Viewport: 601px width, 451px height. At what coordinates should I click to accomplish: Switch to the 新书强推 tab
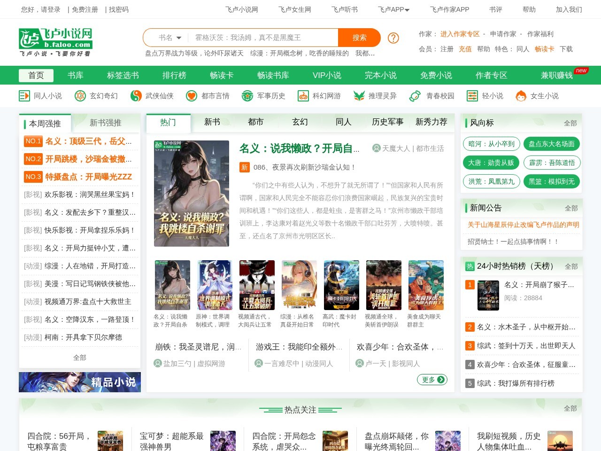106,123
